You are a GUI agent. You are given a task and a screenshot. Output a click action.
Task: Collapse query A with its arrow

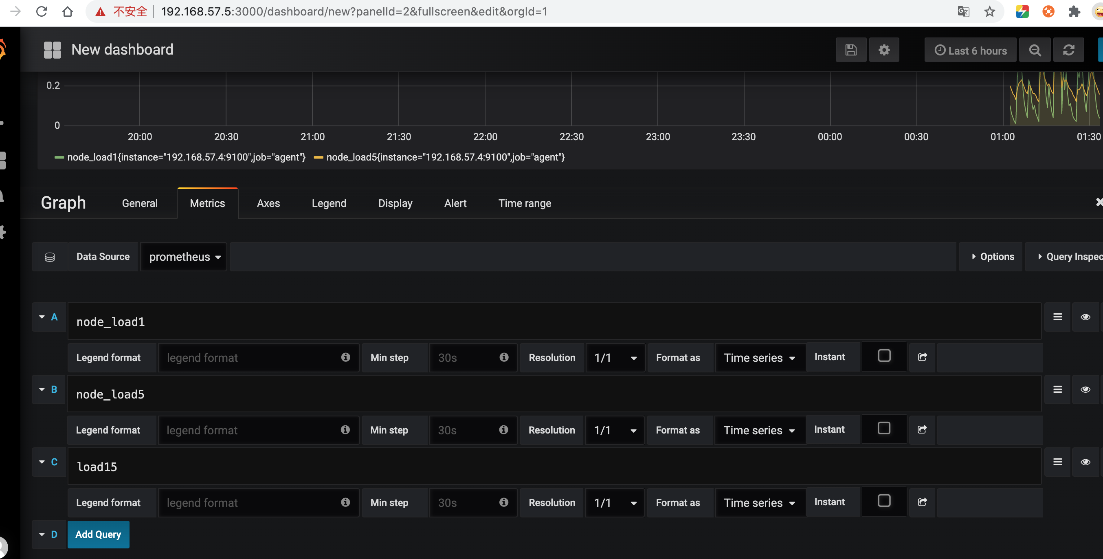coord(42,317)
